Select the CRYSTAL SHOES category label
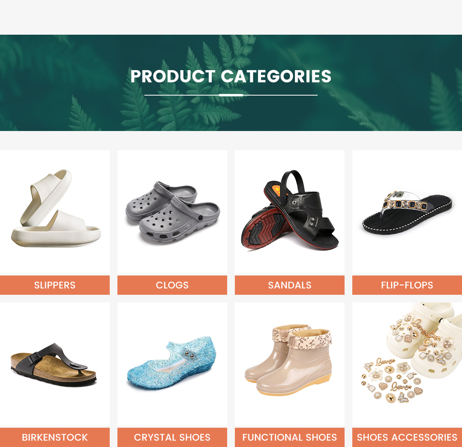The height and width of the screenshot is (447, 462). [172, 437]
